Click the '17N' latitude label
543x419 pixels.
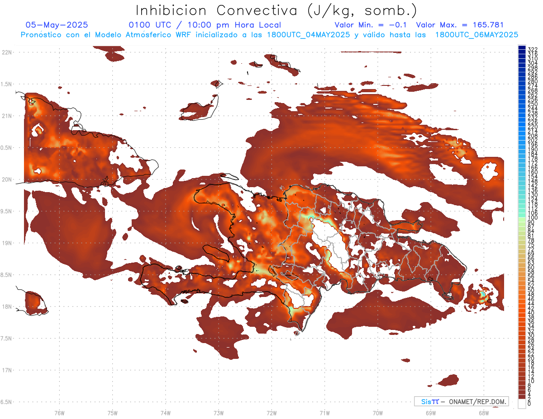[x=7, y=370]
